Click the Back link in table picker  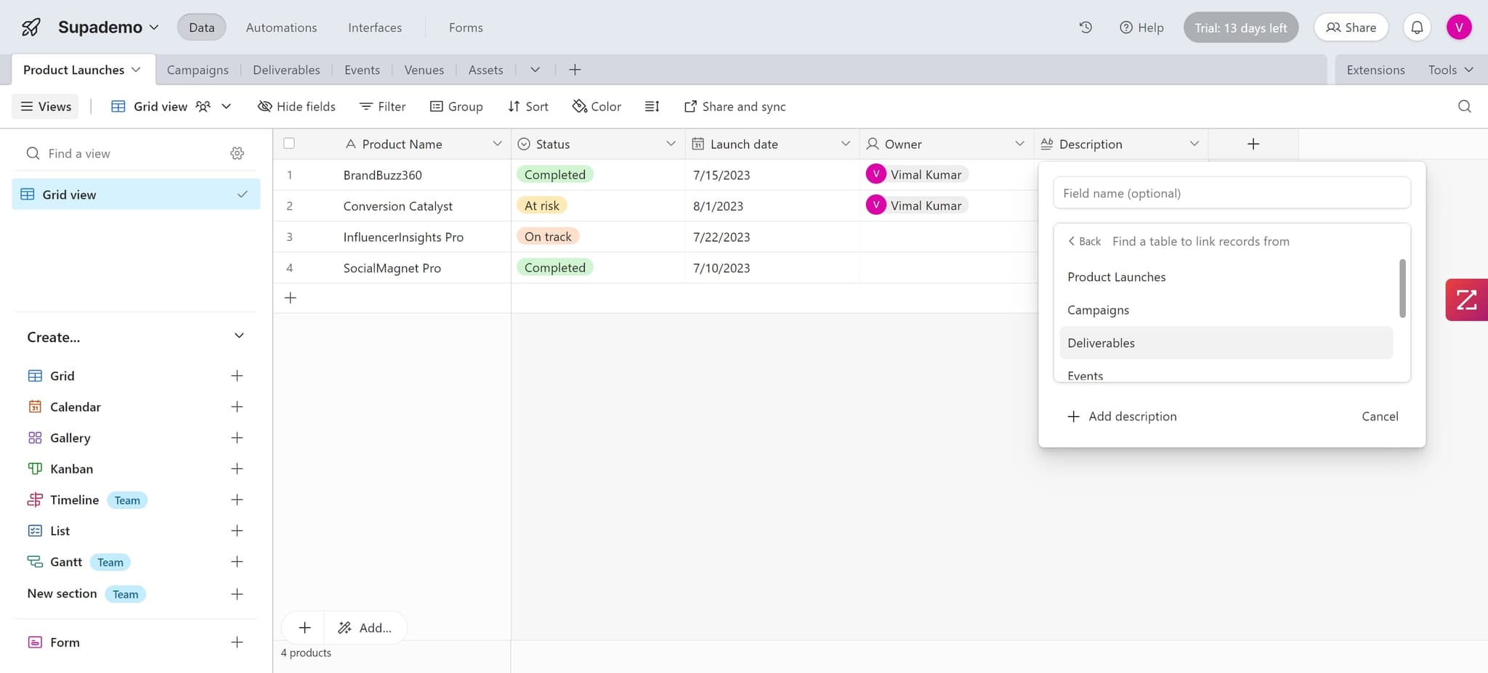(x=1084, y=242)
